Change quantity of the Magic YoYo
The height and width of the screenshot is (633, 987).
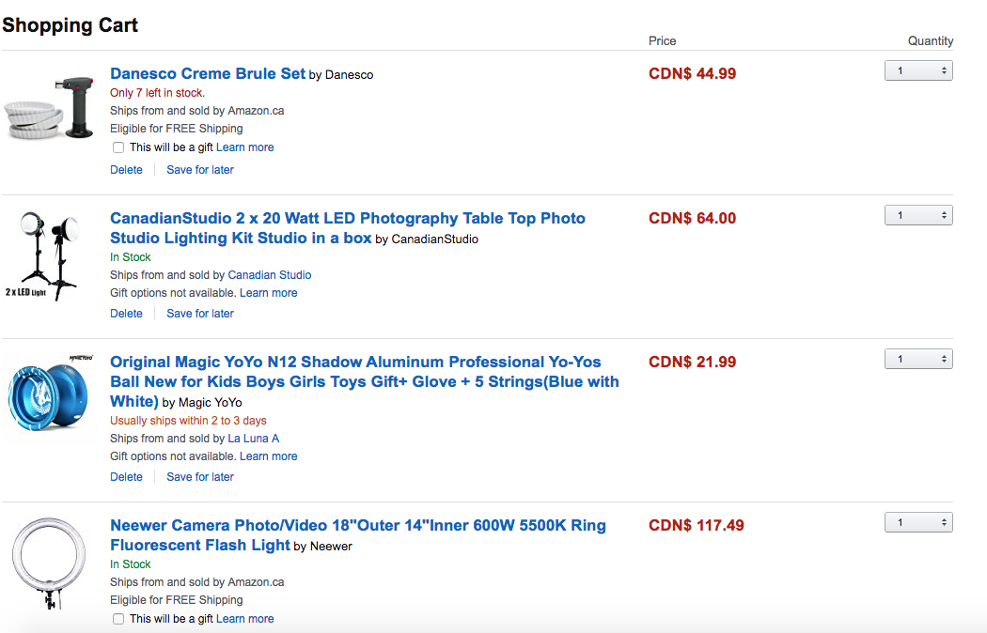pos(918,360)
